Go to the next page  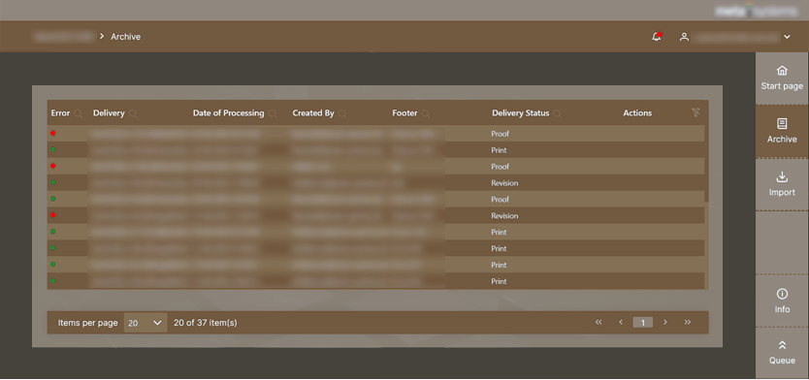coord(665,322)
